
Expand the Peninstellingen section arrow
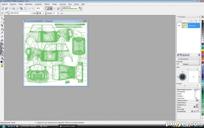point(199,111)
